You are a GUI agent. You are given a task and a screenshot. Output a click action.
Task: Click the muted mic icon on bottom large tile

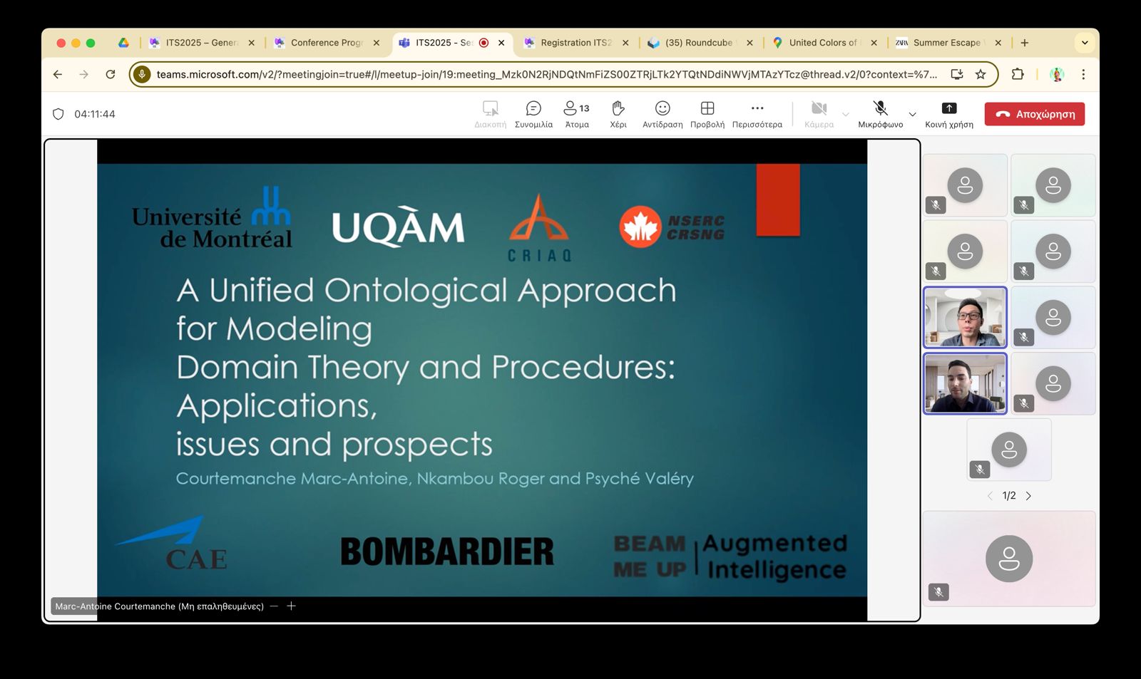tap(938, 592)
